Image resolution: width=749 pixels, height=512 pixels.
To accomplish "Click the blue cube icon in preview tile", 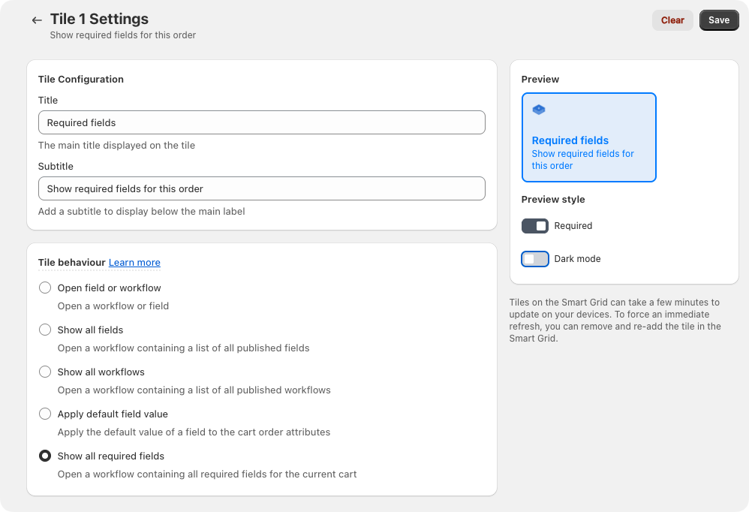I will coord(539,110).
